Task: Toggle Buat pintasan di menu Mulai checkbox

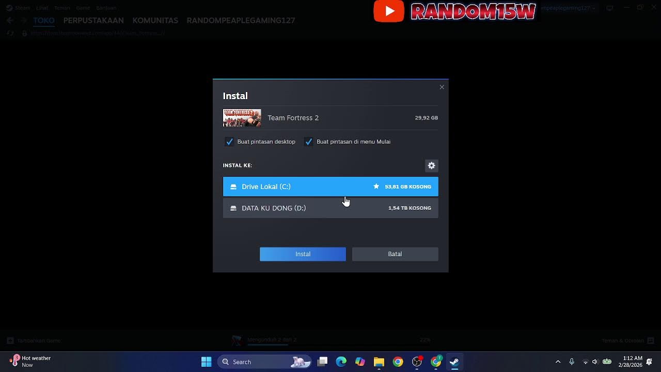Action: point(308,142)
